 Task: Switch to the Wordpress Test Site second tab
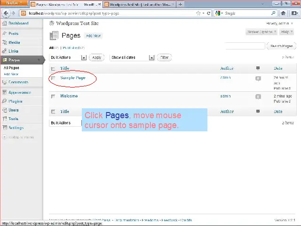click(x=140, y=4)
